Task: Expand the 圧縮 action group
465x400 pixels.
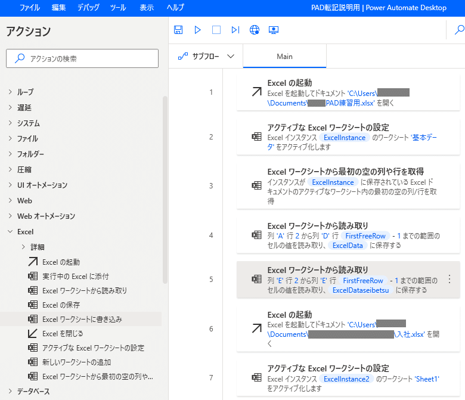Action: tap(10, 169)
